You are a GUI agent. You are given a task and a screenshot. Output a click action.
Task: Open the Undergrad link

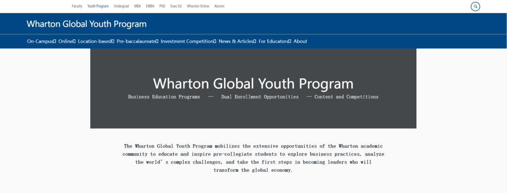pos(121,6)
